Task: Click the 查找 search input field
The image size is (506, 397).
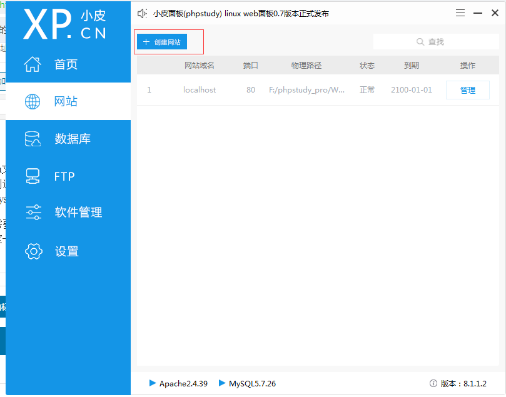Action: 436,42
